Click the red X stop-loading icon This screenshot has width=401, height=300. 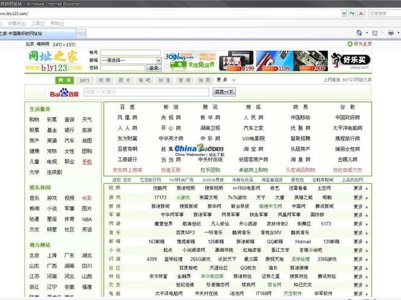[x=361, y=13]
